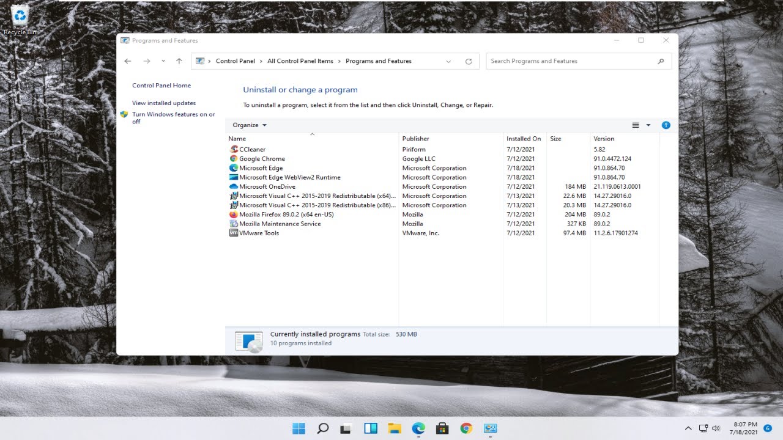Open the notification badge showing 6
Image resolution: width=783 pixels, height=440 pixels.
tap(768, 428)
